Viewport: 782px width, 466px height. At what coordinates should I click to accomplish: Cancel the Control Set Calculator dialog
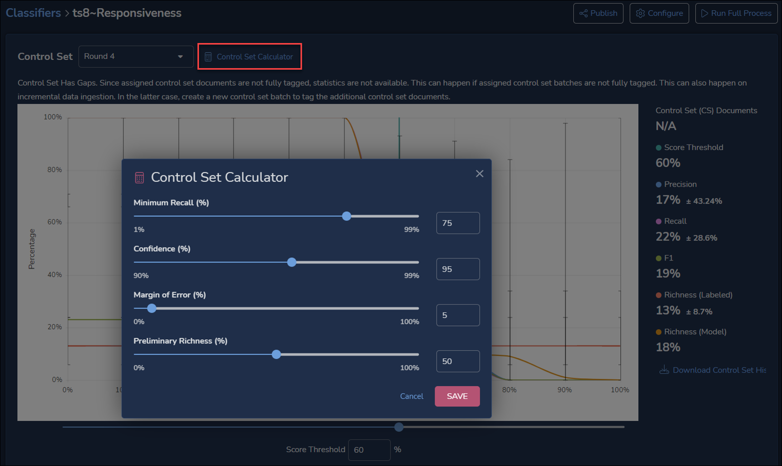tap(412, 396)
